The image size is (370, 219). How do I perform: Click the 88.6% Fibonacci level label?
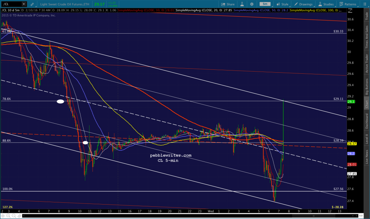[x=7, y=141]
